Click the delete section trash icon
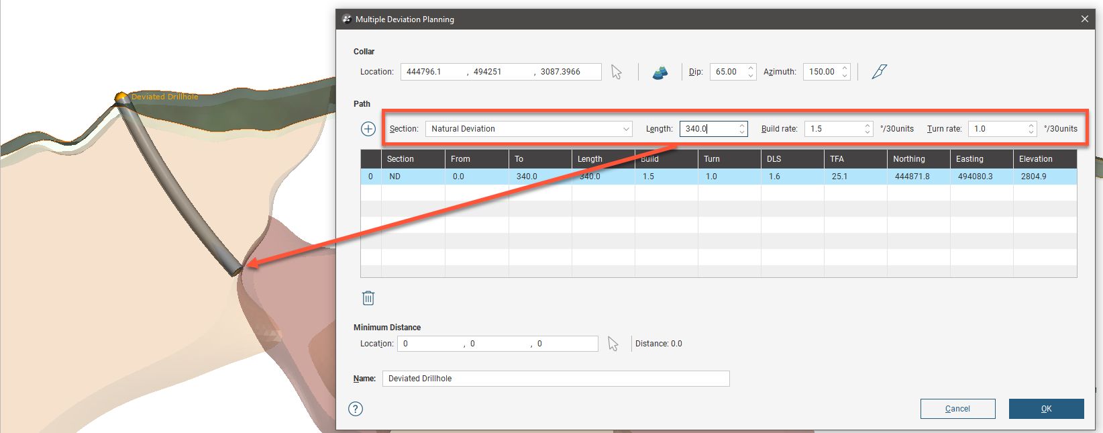Screen dimensions: 1103x433 click(x=368, y=298)
